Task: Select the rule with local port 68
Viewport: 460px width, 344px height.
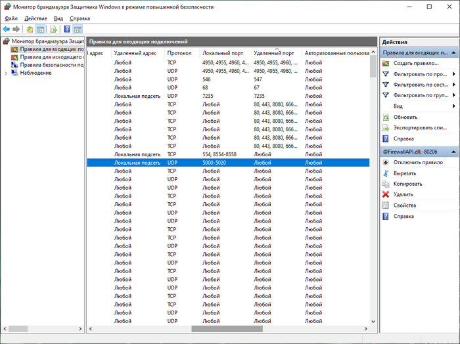Action: 228,87
